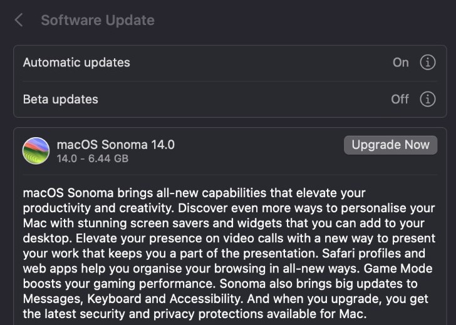Select the Beta updates label
The width and height of the screenshot is (456, 325).
60,99
